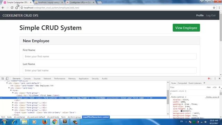Reload the current page
Viewport: 222px width, 125px height.
(12, 8)
